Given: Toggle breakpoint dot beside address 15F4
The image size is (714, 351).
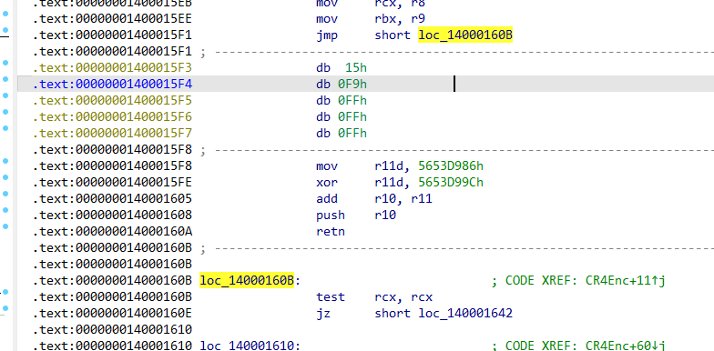Looking at the screenshot, I should (x=5, y=78).
